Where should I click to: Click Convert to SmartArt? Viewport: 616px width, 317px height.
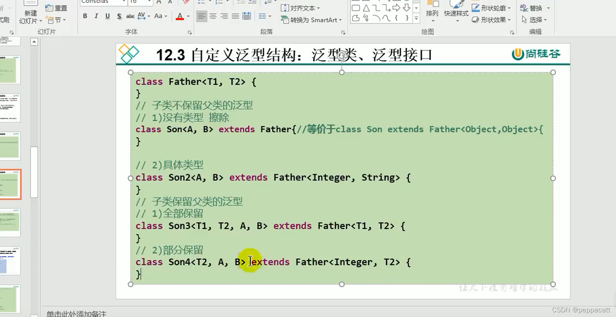(x=311, y=20)
